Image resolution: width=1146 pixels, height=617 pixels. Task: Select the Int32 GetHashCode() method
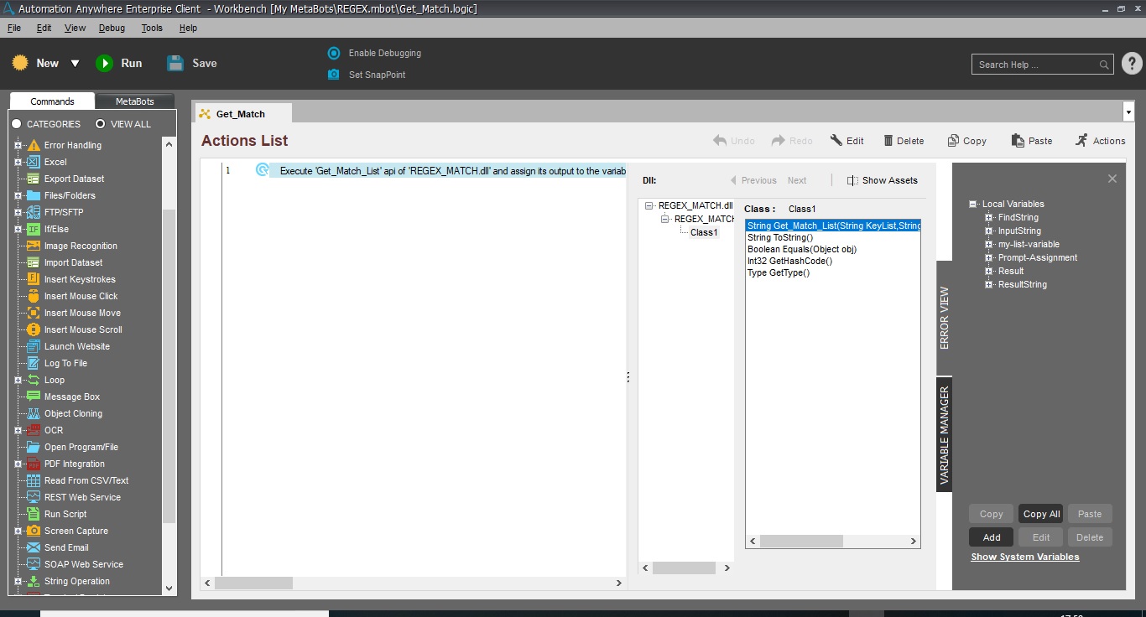coord(789,261)
